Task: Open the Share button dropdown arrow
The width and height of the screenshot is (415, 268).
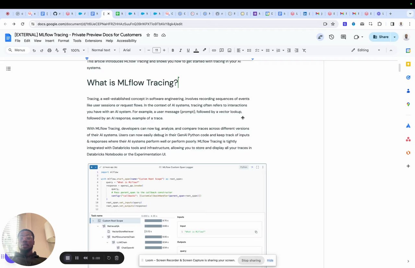Action: [395, 37]
